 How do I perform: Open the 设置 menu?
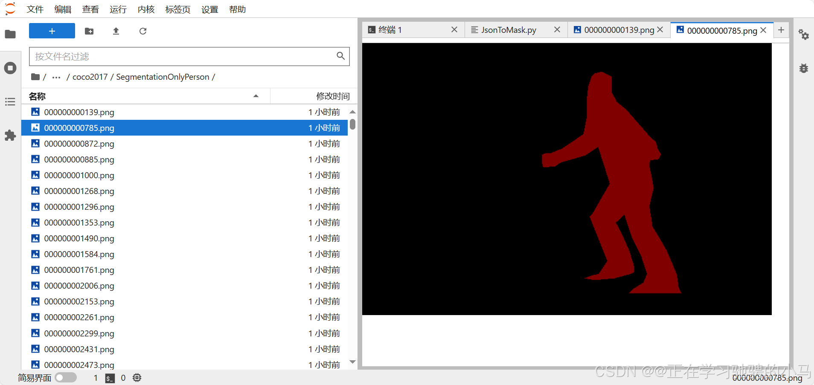pos(210,9)
